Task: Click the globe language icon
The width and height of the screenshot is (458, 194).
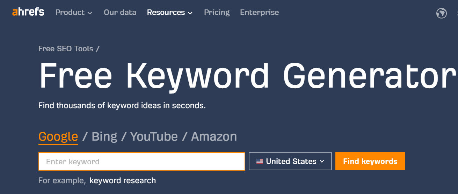Action: (x=442, y=13)
